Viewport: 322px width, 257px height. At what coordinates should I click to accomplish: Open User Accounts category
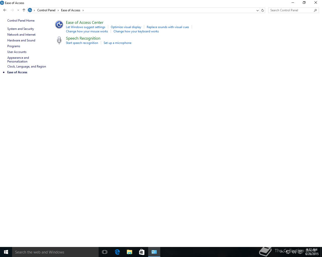click(x=17, y=52)
